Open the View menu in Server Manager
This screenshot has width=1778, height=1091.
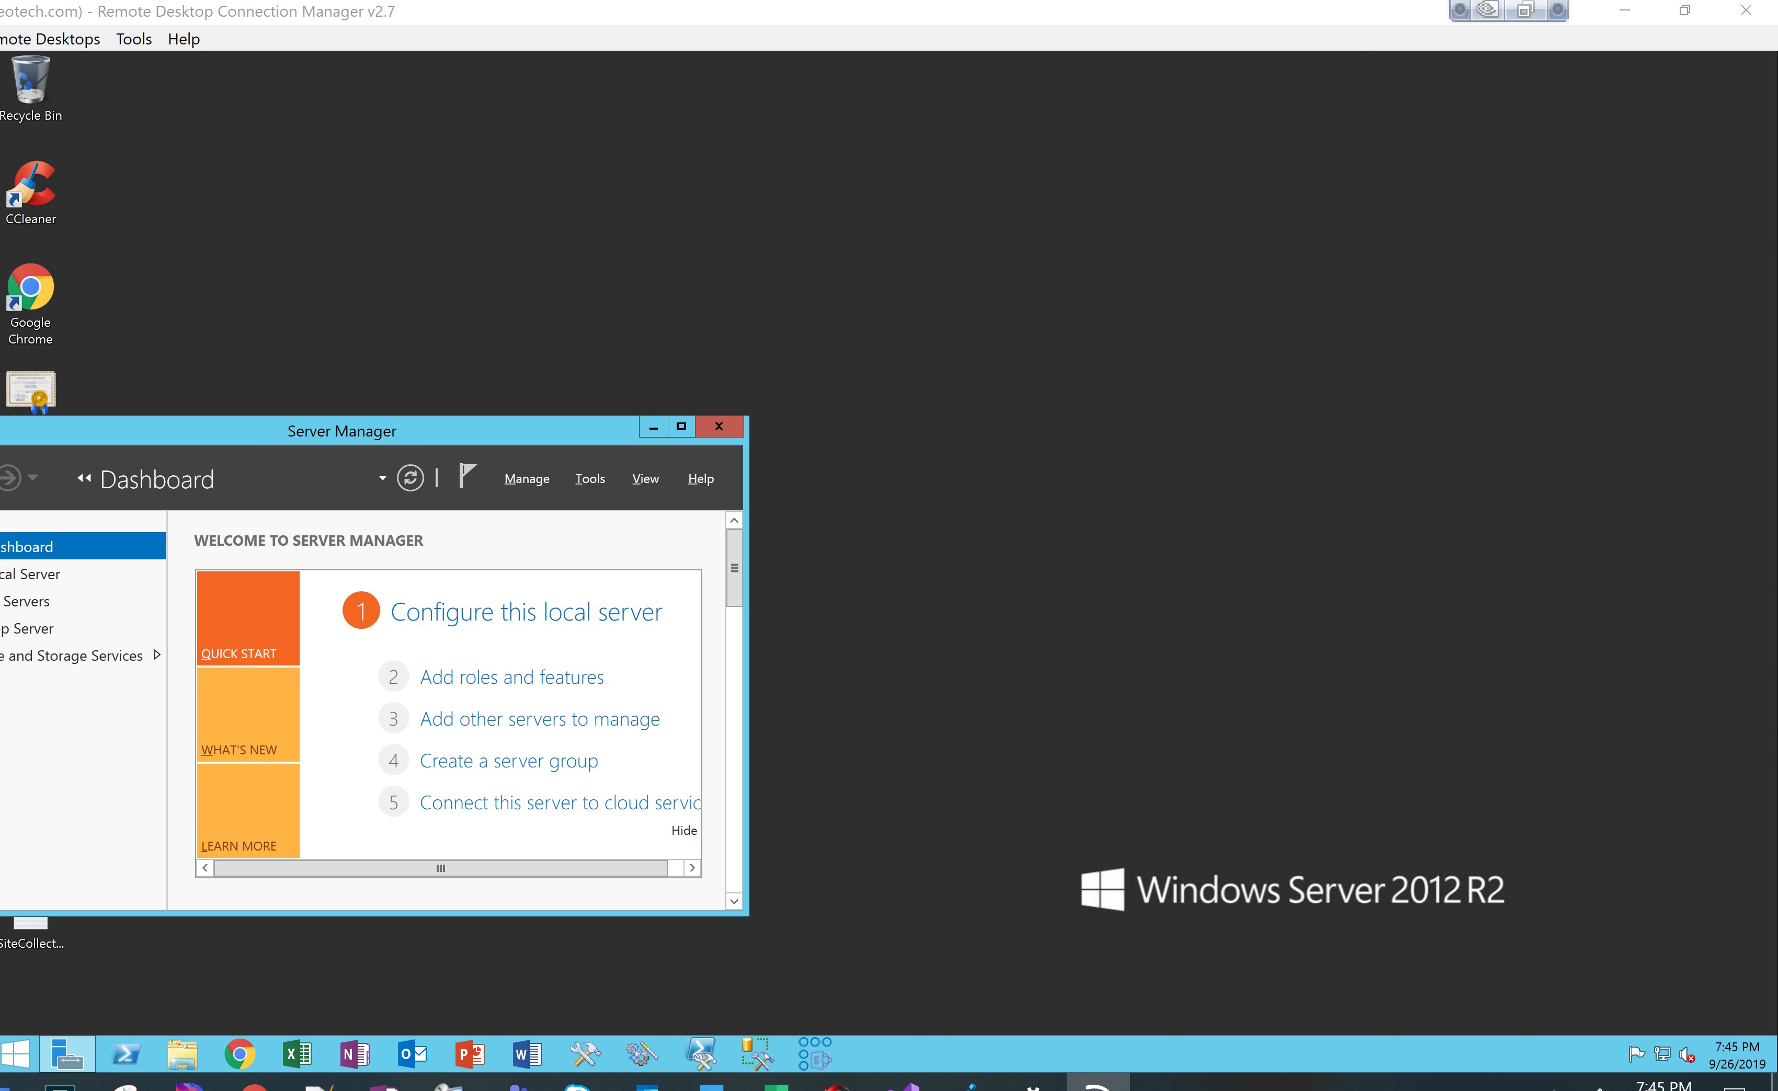[645, 478]
